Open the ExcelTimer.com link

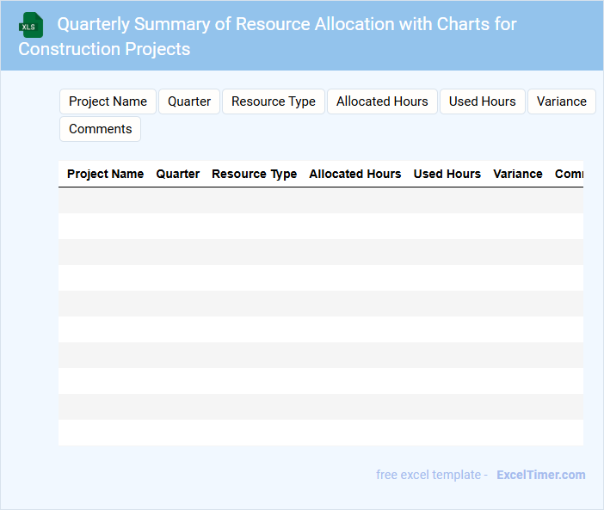coord(540,475)
